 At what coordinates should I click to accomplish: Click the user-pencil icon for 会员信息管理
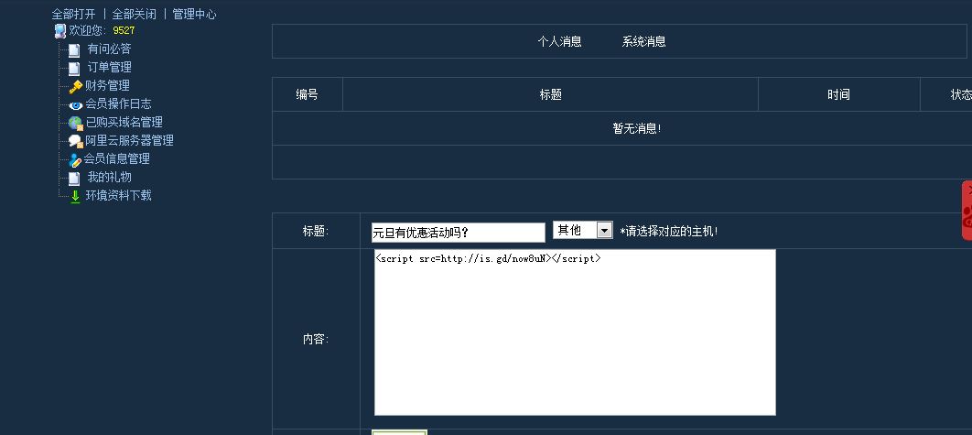[75, 159]
